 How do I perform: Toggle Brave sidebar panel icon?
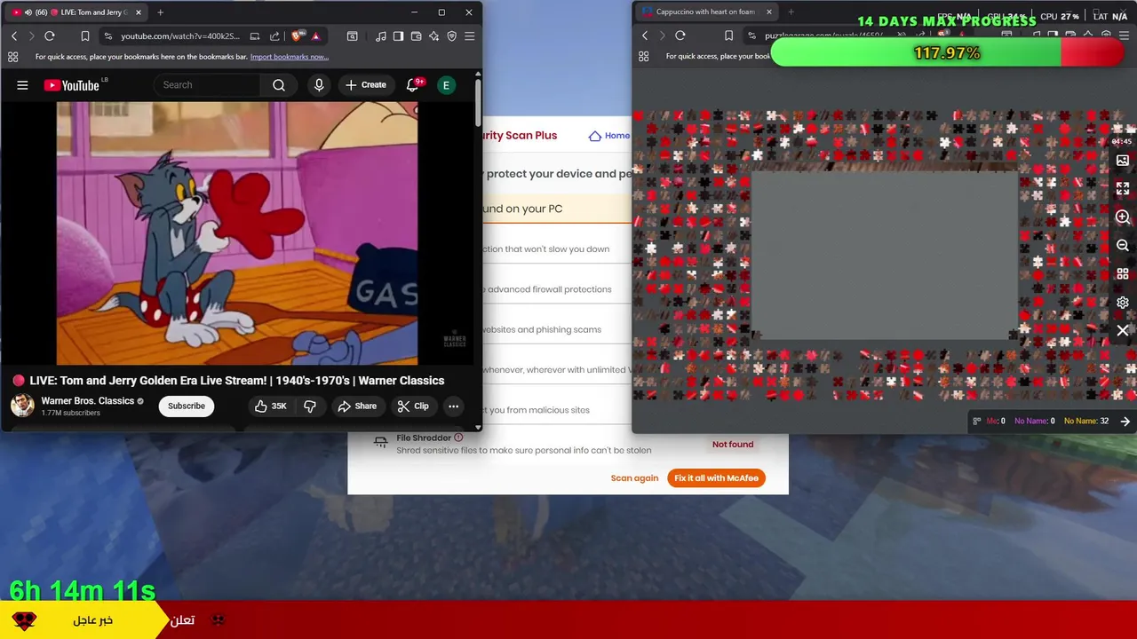coord(398,36)
